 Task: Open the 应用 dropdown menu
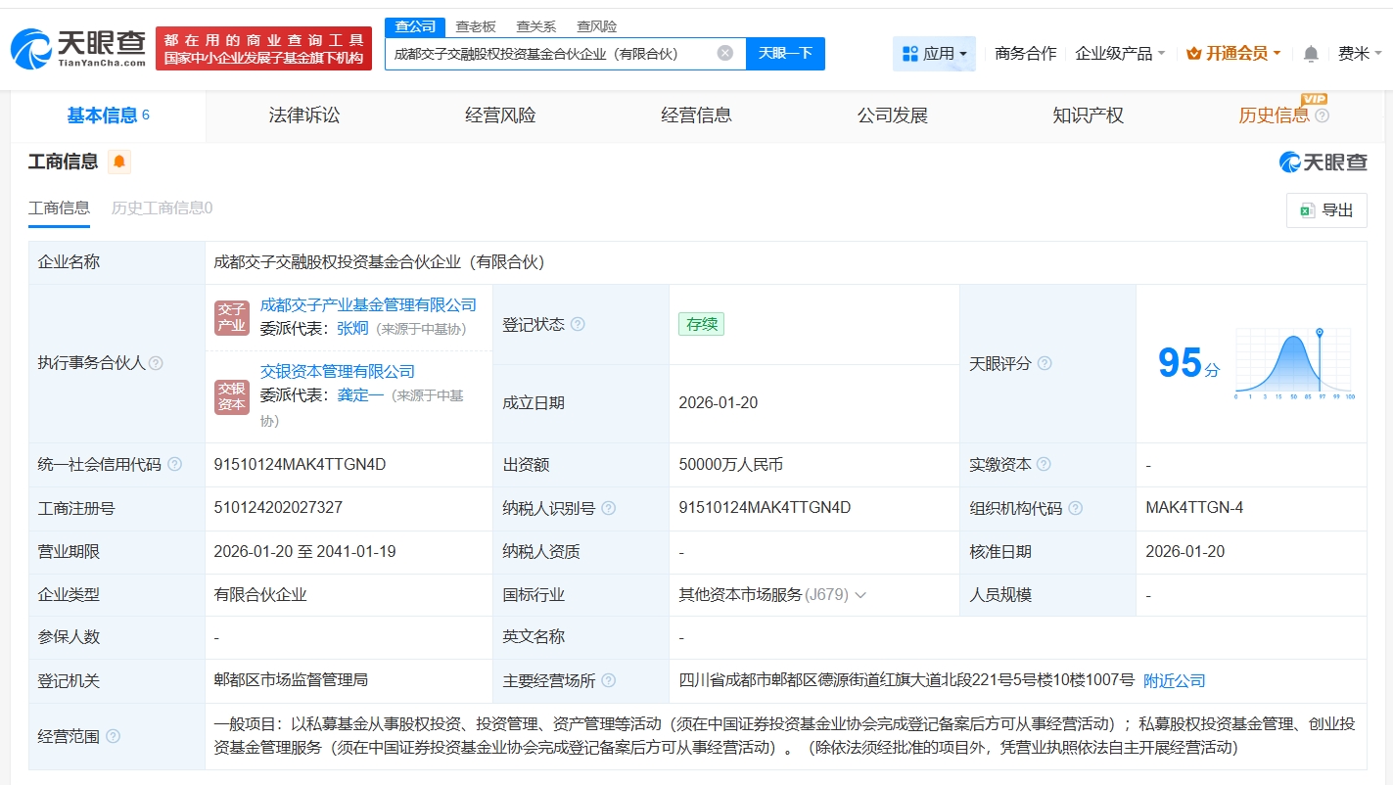[x=934, y=54]
